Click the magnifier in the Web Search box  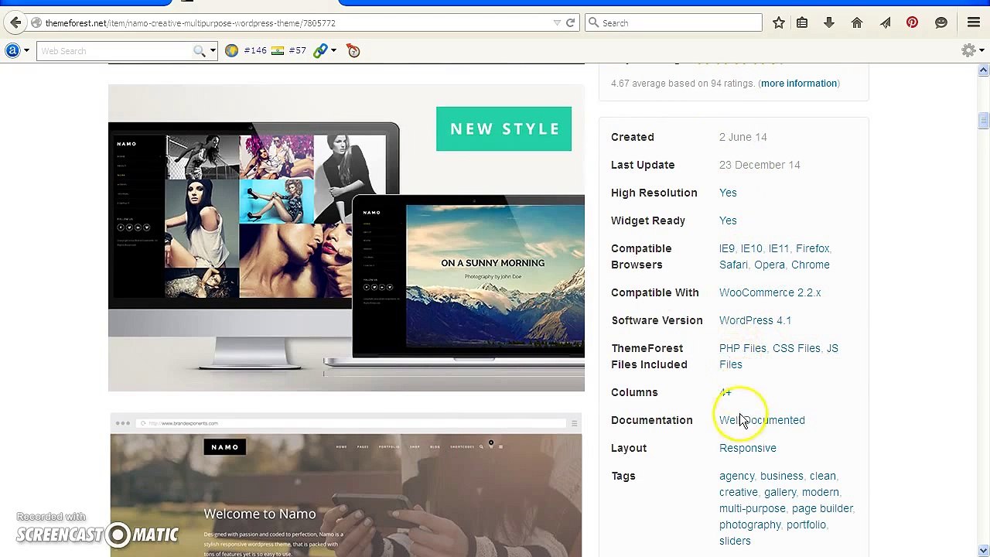click(x=200, y=51)
